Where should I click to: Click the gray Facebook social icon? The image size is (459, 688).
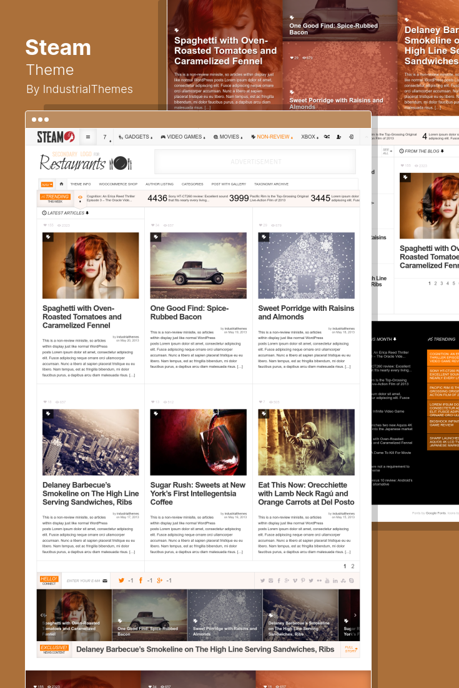tap(279, 581)
